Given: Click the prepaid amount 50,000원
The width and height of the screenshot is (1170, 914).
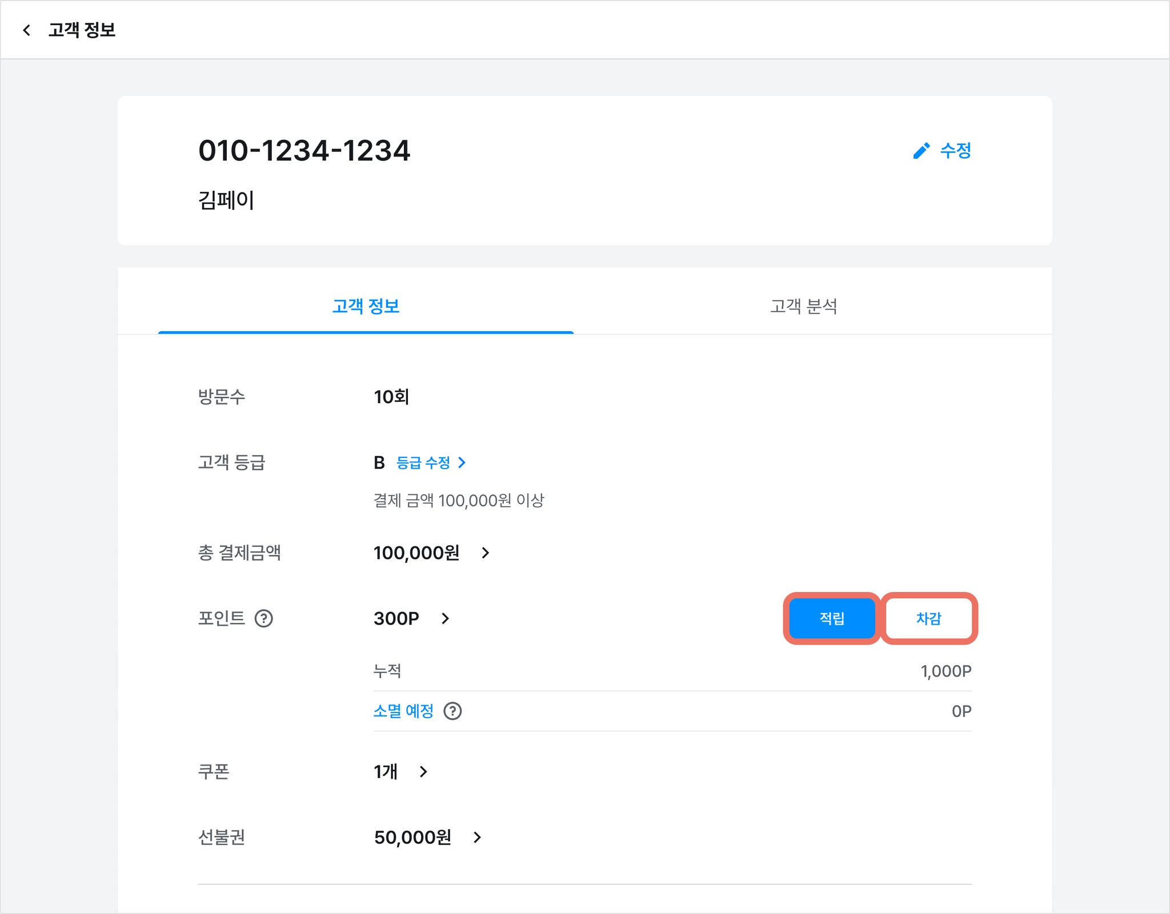Looking at the screenshot, I should click(412, 838).
